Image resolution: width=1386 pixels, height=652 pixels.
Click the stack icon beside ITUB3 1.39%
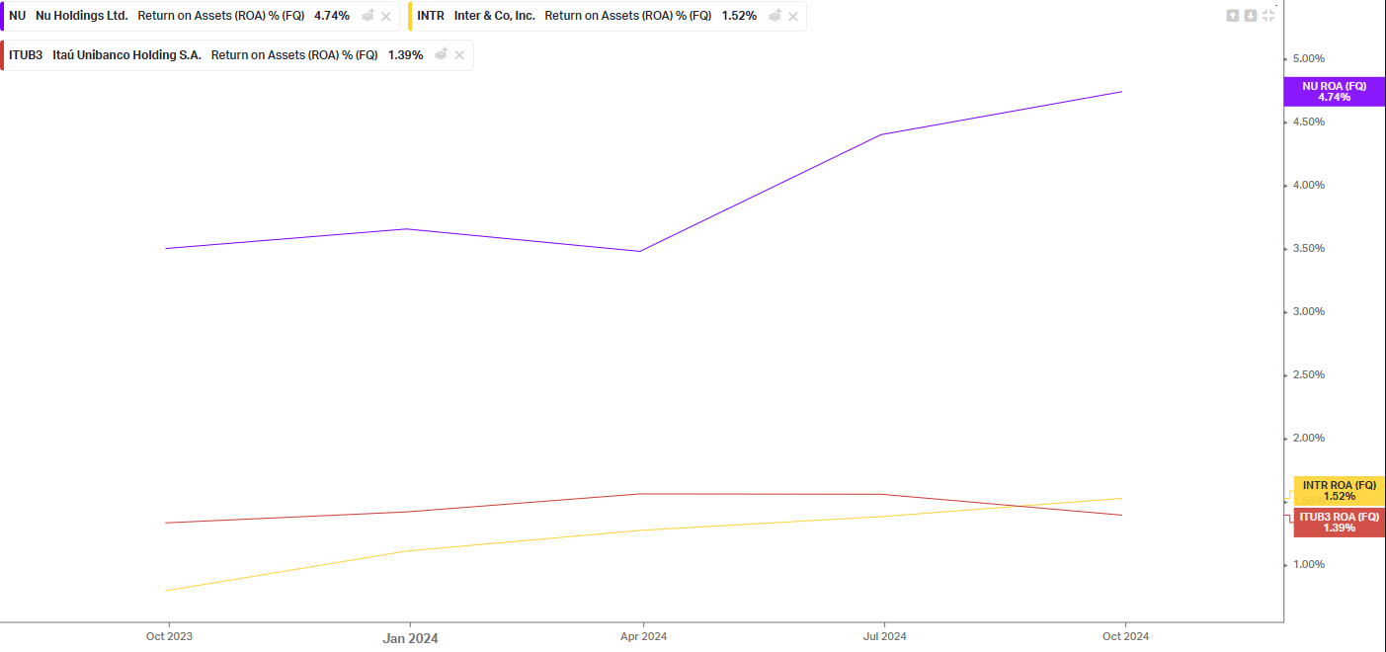(x=442, y=55)
